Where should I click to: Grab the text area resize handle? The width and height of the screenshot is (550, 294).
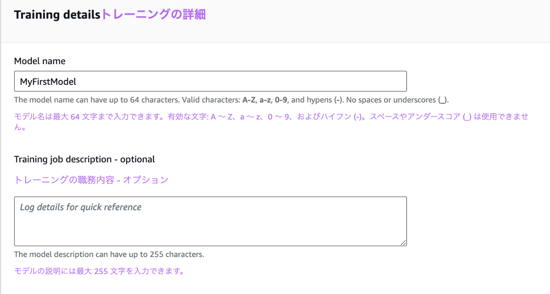click(403, 243)
